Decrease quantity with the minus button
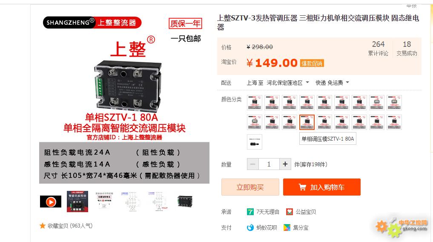Viewport: 433px width, 242px height. pyautogui.click(x=252, y=164)
